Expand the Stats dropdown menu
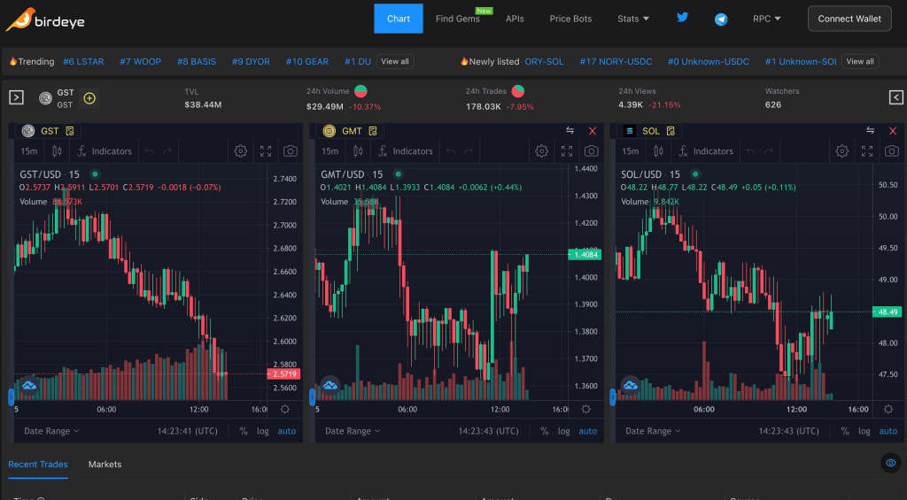Image resolution: width=907 pixels, height=500 pixels. (633, 19)
